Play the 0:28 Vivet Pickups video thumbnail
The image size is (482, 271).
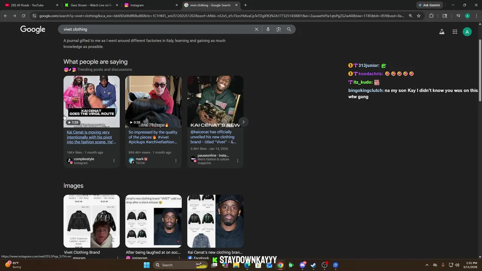(153, 102)
